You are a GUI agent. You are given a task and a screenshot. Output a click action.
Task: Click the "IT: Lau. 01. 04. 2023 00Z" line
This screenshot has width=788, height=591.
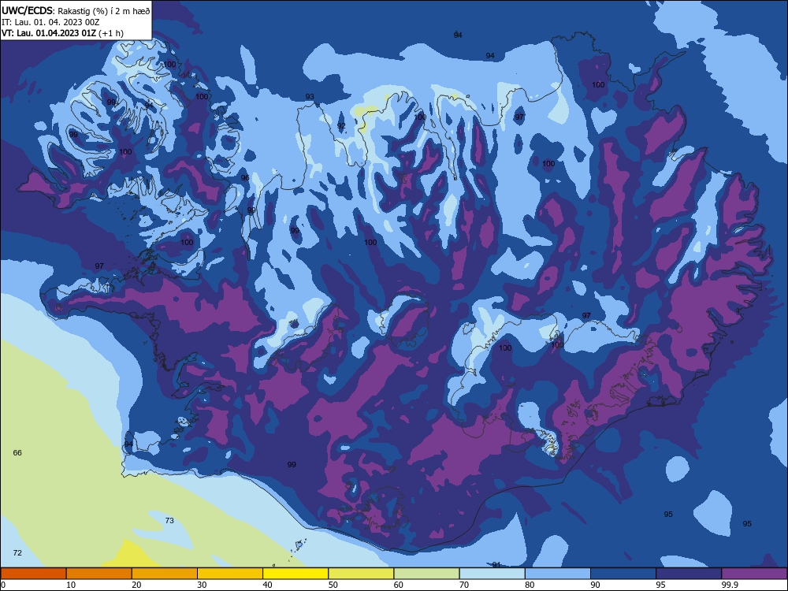pyautogui.click(x=50, y=22)
